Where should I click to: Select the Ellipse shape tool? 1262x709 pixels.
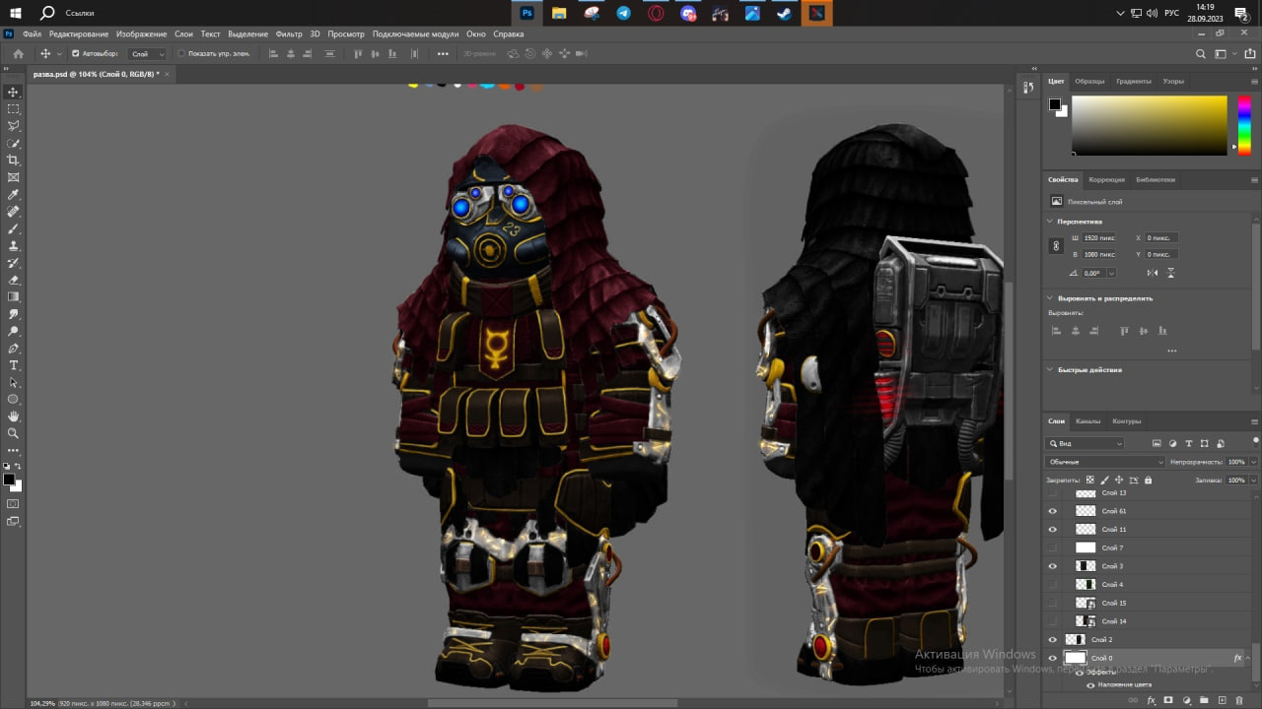pos(13,399)
